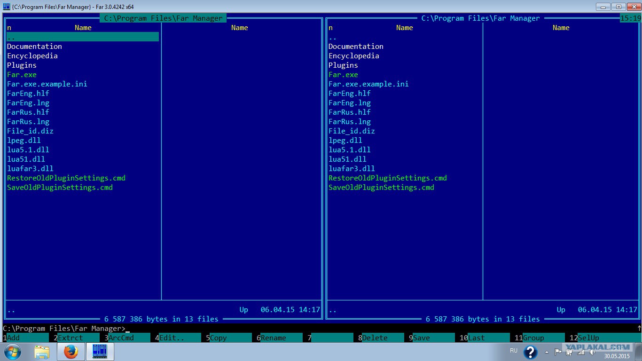The image size is (642, 361).
Task: Select FarEng.lng in the left panel
Action: pyautogui.click(x=28, y=103)
